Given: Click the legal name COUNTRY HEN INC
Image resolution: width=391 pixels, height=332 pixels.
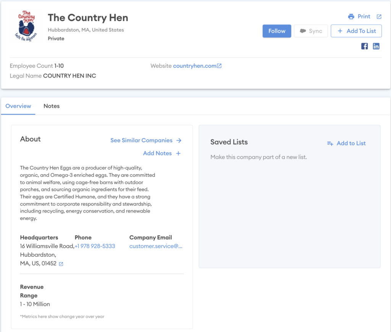Looking at the screenshot, I should (x=69, y=76).
